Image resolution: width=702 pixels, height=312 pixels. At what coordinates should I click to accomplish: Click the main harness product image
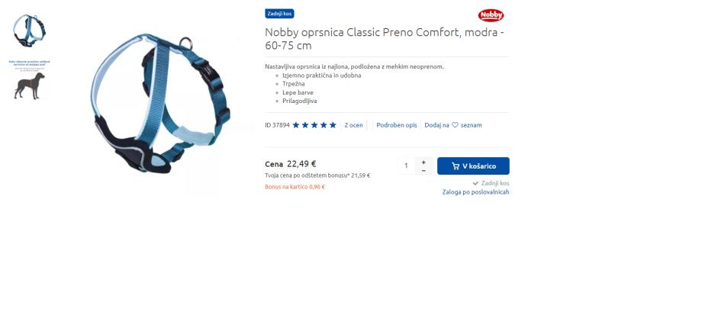(x=160, y=104)
